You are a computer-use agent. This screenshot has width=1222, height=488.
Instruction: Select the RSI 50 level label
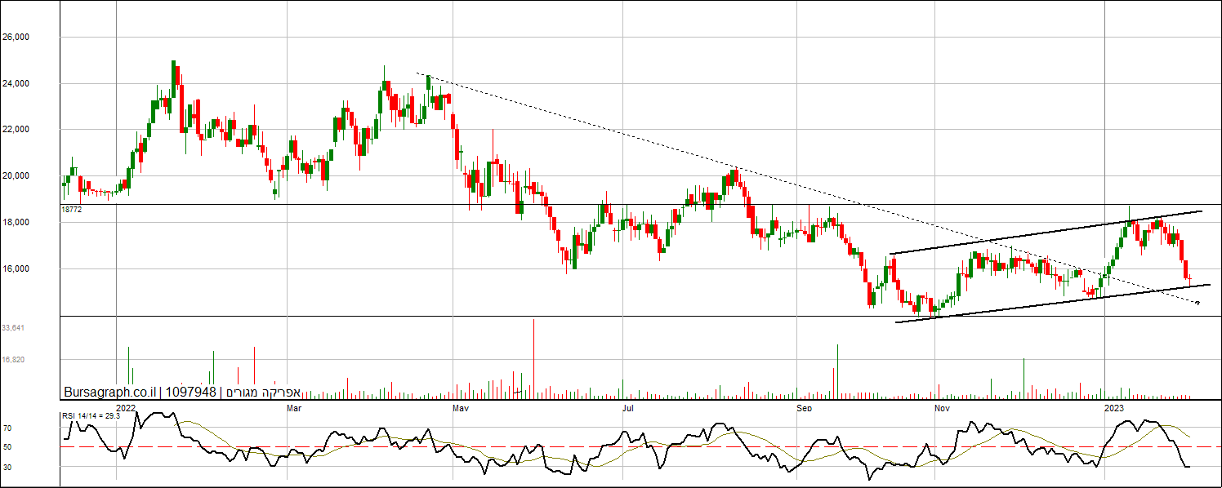click(x=7, y=447)
